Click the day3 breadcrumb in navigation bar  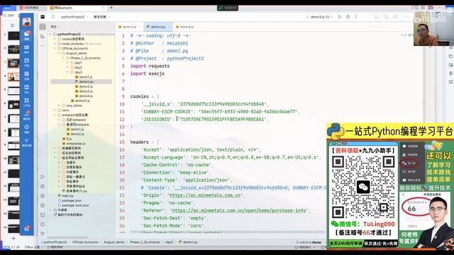(x=169, y=242)
